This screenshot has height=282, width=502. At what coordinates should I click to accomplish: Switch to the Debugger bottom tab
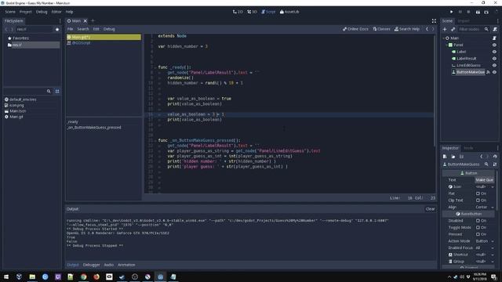tap(91, 265)
